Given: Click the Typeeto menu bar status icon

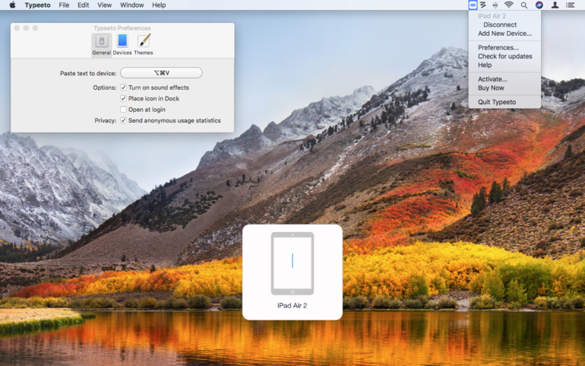Looking at the screenshot, I should click(473, 5).
